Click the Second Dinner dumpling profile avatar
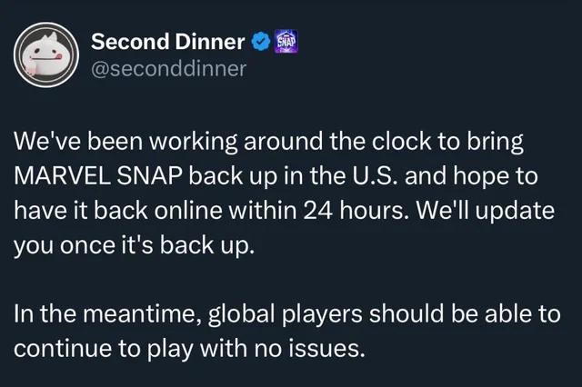The image size is (582, 387). pyautogui.click(x=46, y=55)
